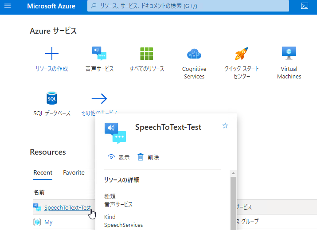Open the Cognitive Services label
Viewport: 317px width, 230px height.
194,73
